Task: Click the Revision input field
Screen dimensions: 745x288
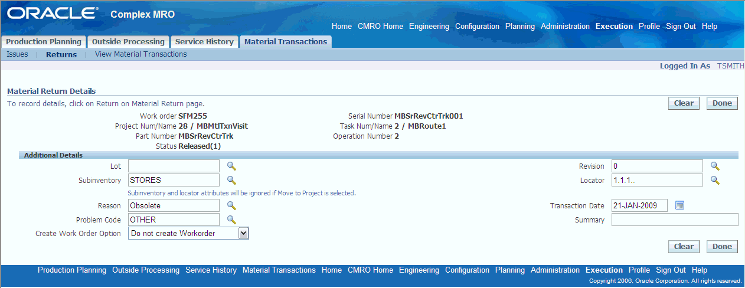Action: tap(657, 166)
